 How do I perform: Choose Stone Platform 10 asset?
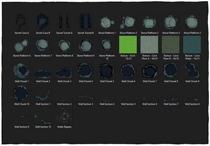tap(107, 45)
